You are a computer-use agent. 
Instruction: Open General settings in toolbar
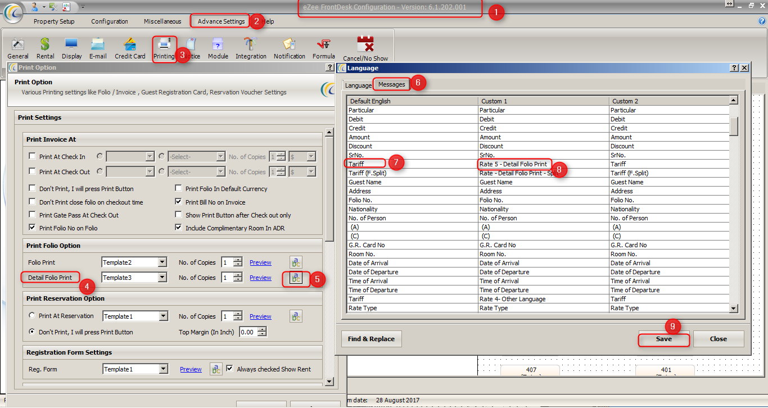coord(18,48)
